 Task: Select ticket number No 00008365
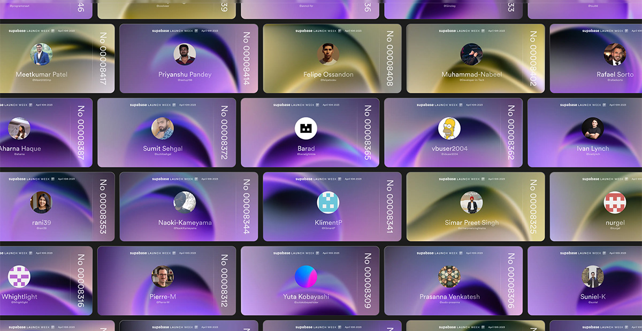[368, 133]
